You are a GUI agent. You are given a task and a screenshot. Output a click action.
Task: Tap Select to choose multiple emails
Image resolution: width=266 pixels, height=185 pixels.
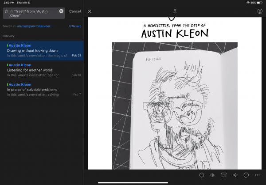[75, 26]
